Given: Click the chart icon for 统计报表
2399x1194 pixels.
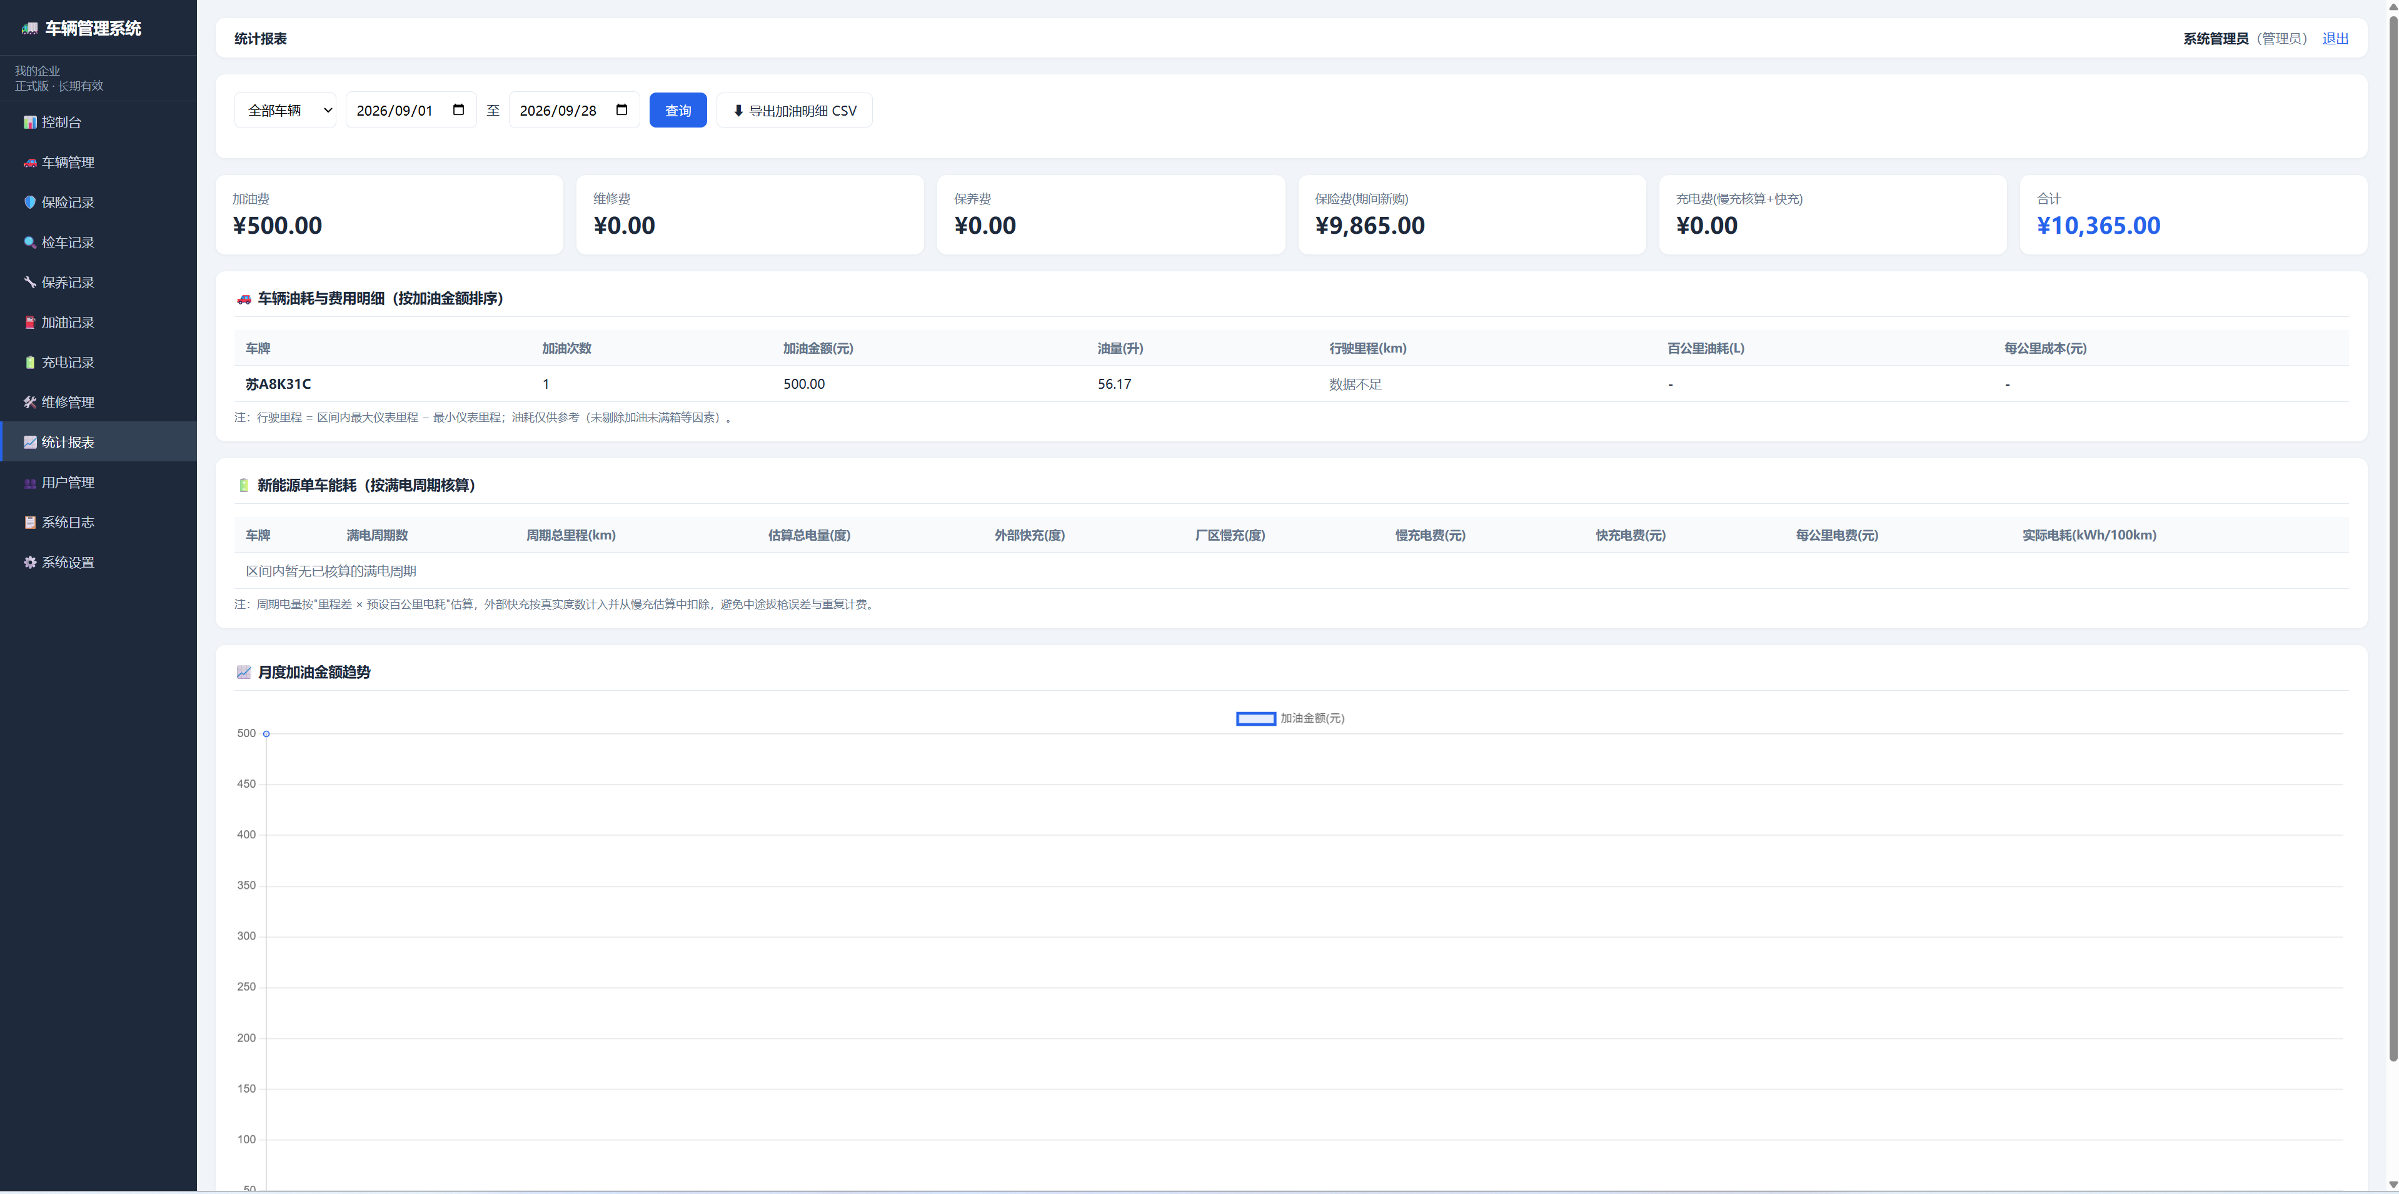Looking at the screenshot, I should pyautogui.click(x=30, y=443).
